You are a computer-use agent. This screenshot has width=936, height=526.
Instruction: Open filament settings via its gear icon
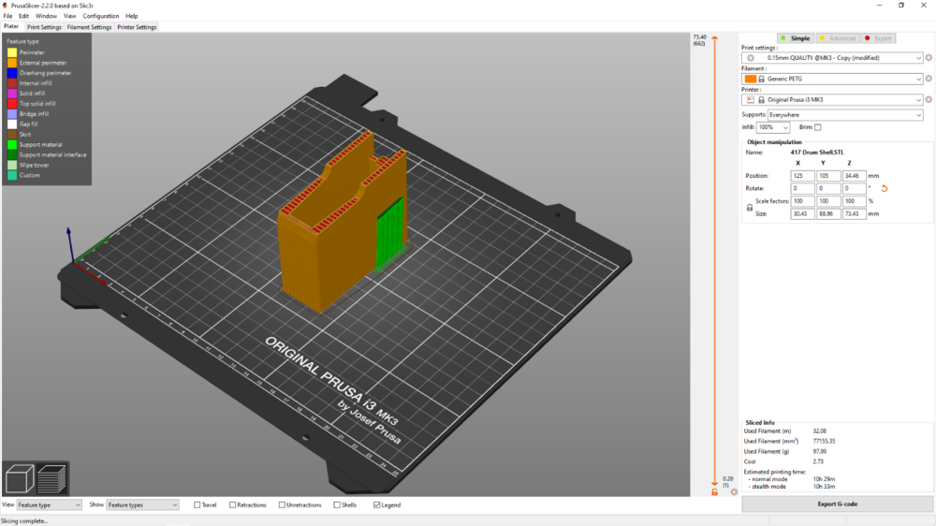(x=929, y=79)
